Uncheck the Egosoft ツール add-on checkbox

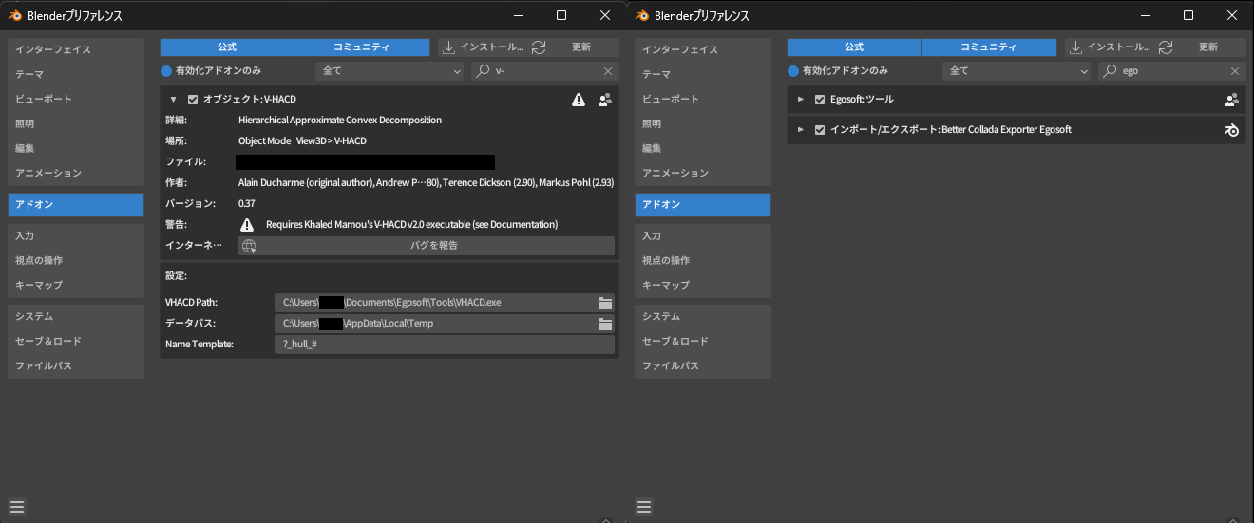(x=820, y=100)
